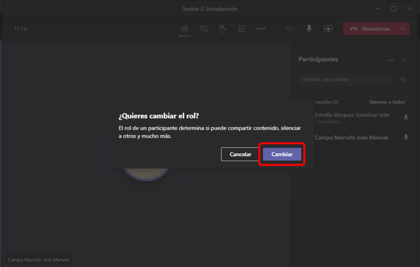Click Silenciar a todos button
The width and height of the screenshot is (420, 267).
click(x=386, y=102)
